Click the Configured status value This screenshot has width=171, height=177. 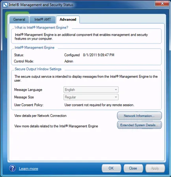click(x=72, y=55)
